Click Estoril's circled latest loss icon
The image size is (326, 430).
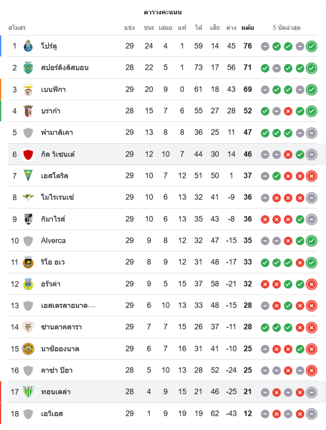tap(311, 176)
